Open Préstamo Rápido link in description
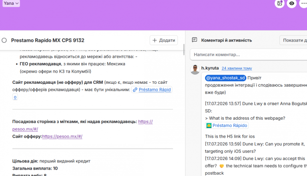The height and width of the screenshot is (176, 307). pyautogui.click(x=154, y=89)
